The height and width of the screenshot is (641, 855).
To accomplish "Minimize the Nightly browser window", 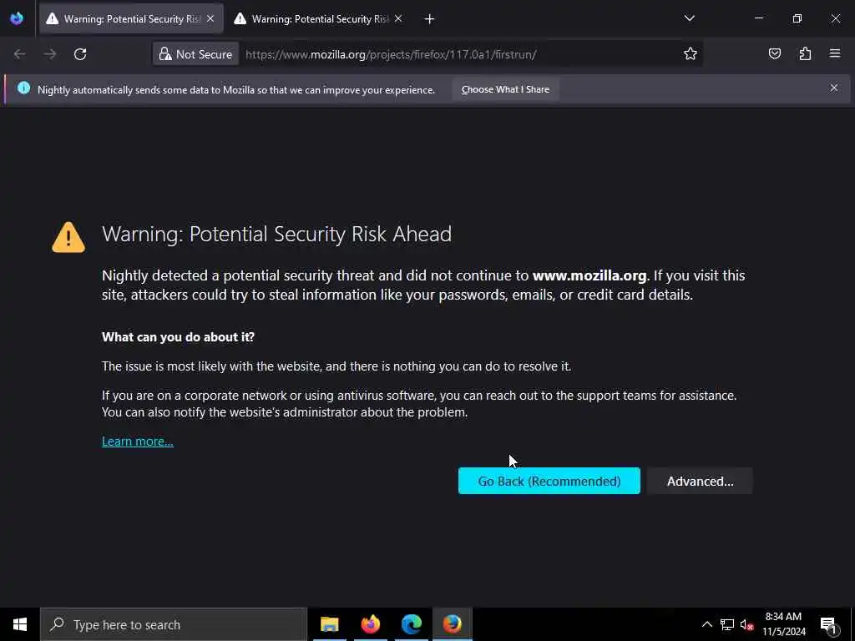I will click(x=758, y=18).
